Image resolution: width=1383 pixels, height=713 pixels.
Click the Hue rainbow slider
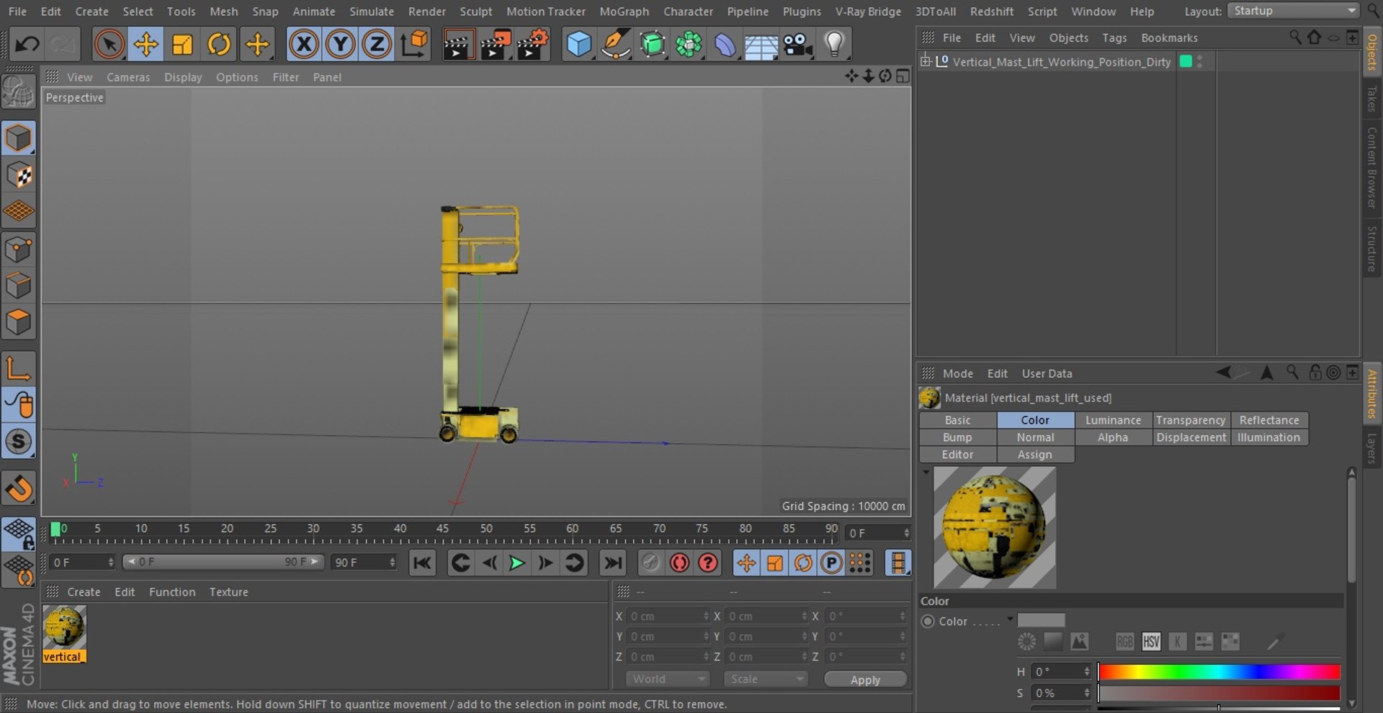(x=1219, y=672)
